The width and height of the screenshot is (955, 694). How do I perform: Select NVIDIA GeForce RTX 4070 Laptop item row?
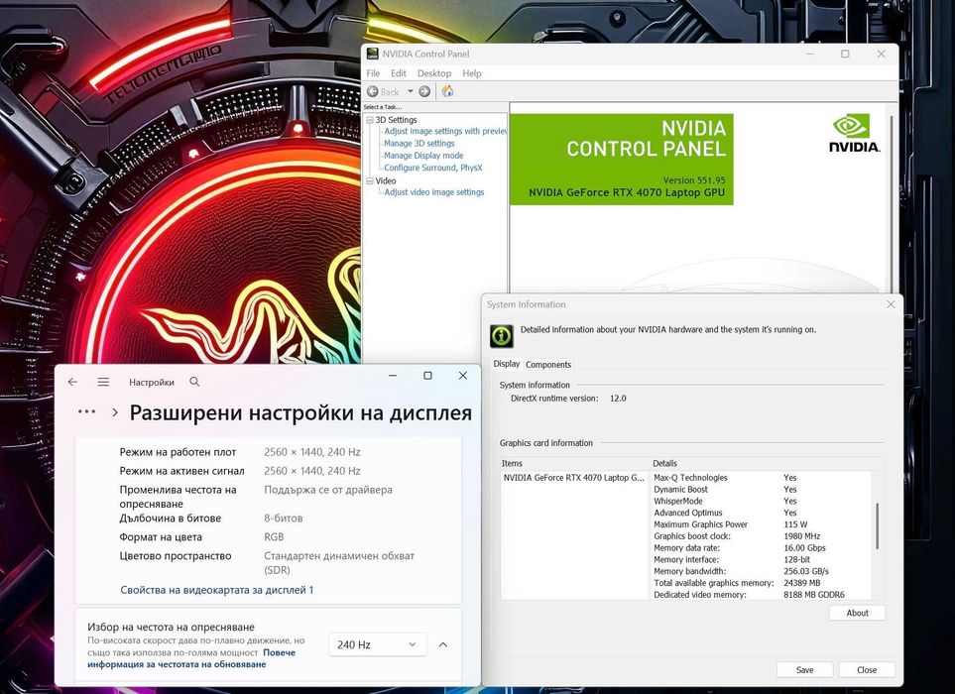pyautogui.click(x=574, y=477)
